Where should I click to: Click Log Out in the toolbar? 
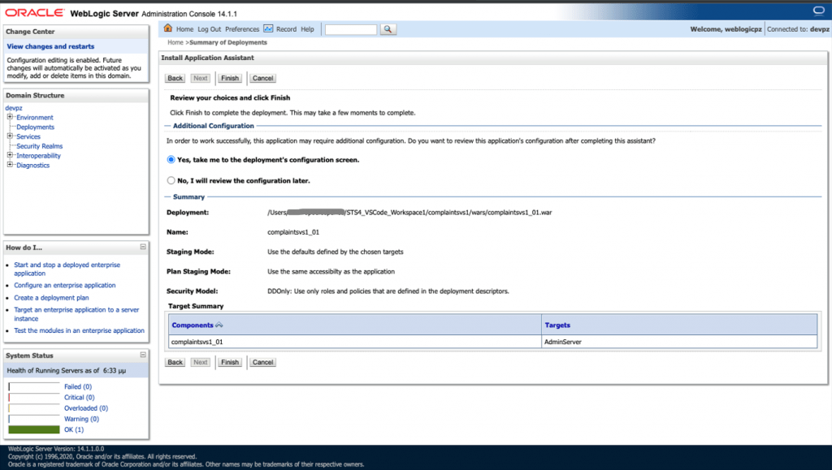209,29
